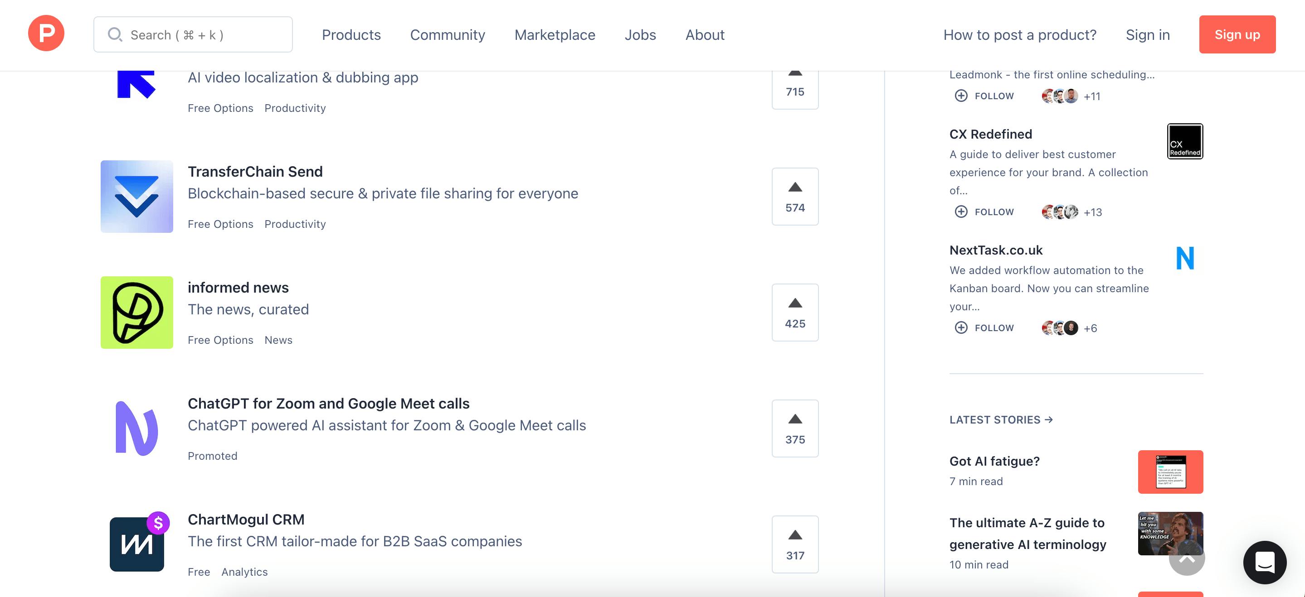Upvote informed news with 425 votes
This screenshot has width=1305, height=597.
794,312
